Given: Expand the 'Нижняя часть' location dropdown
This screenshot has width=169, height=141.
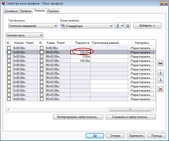Looking at the screenshot, I should coord(24,35).
